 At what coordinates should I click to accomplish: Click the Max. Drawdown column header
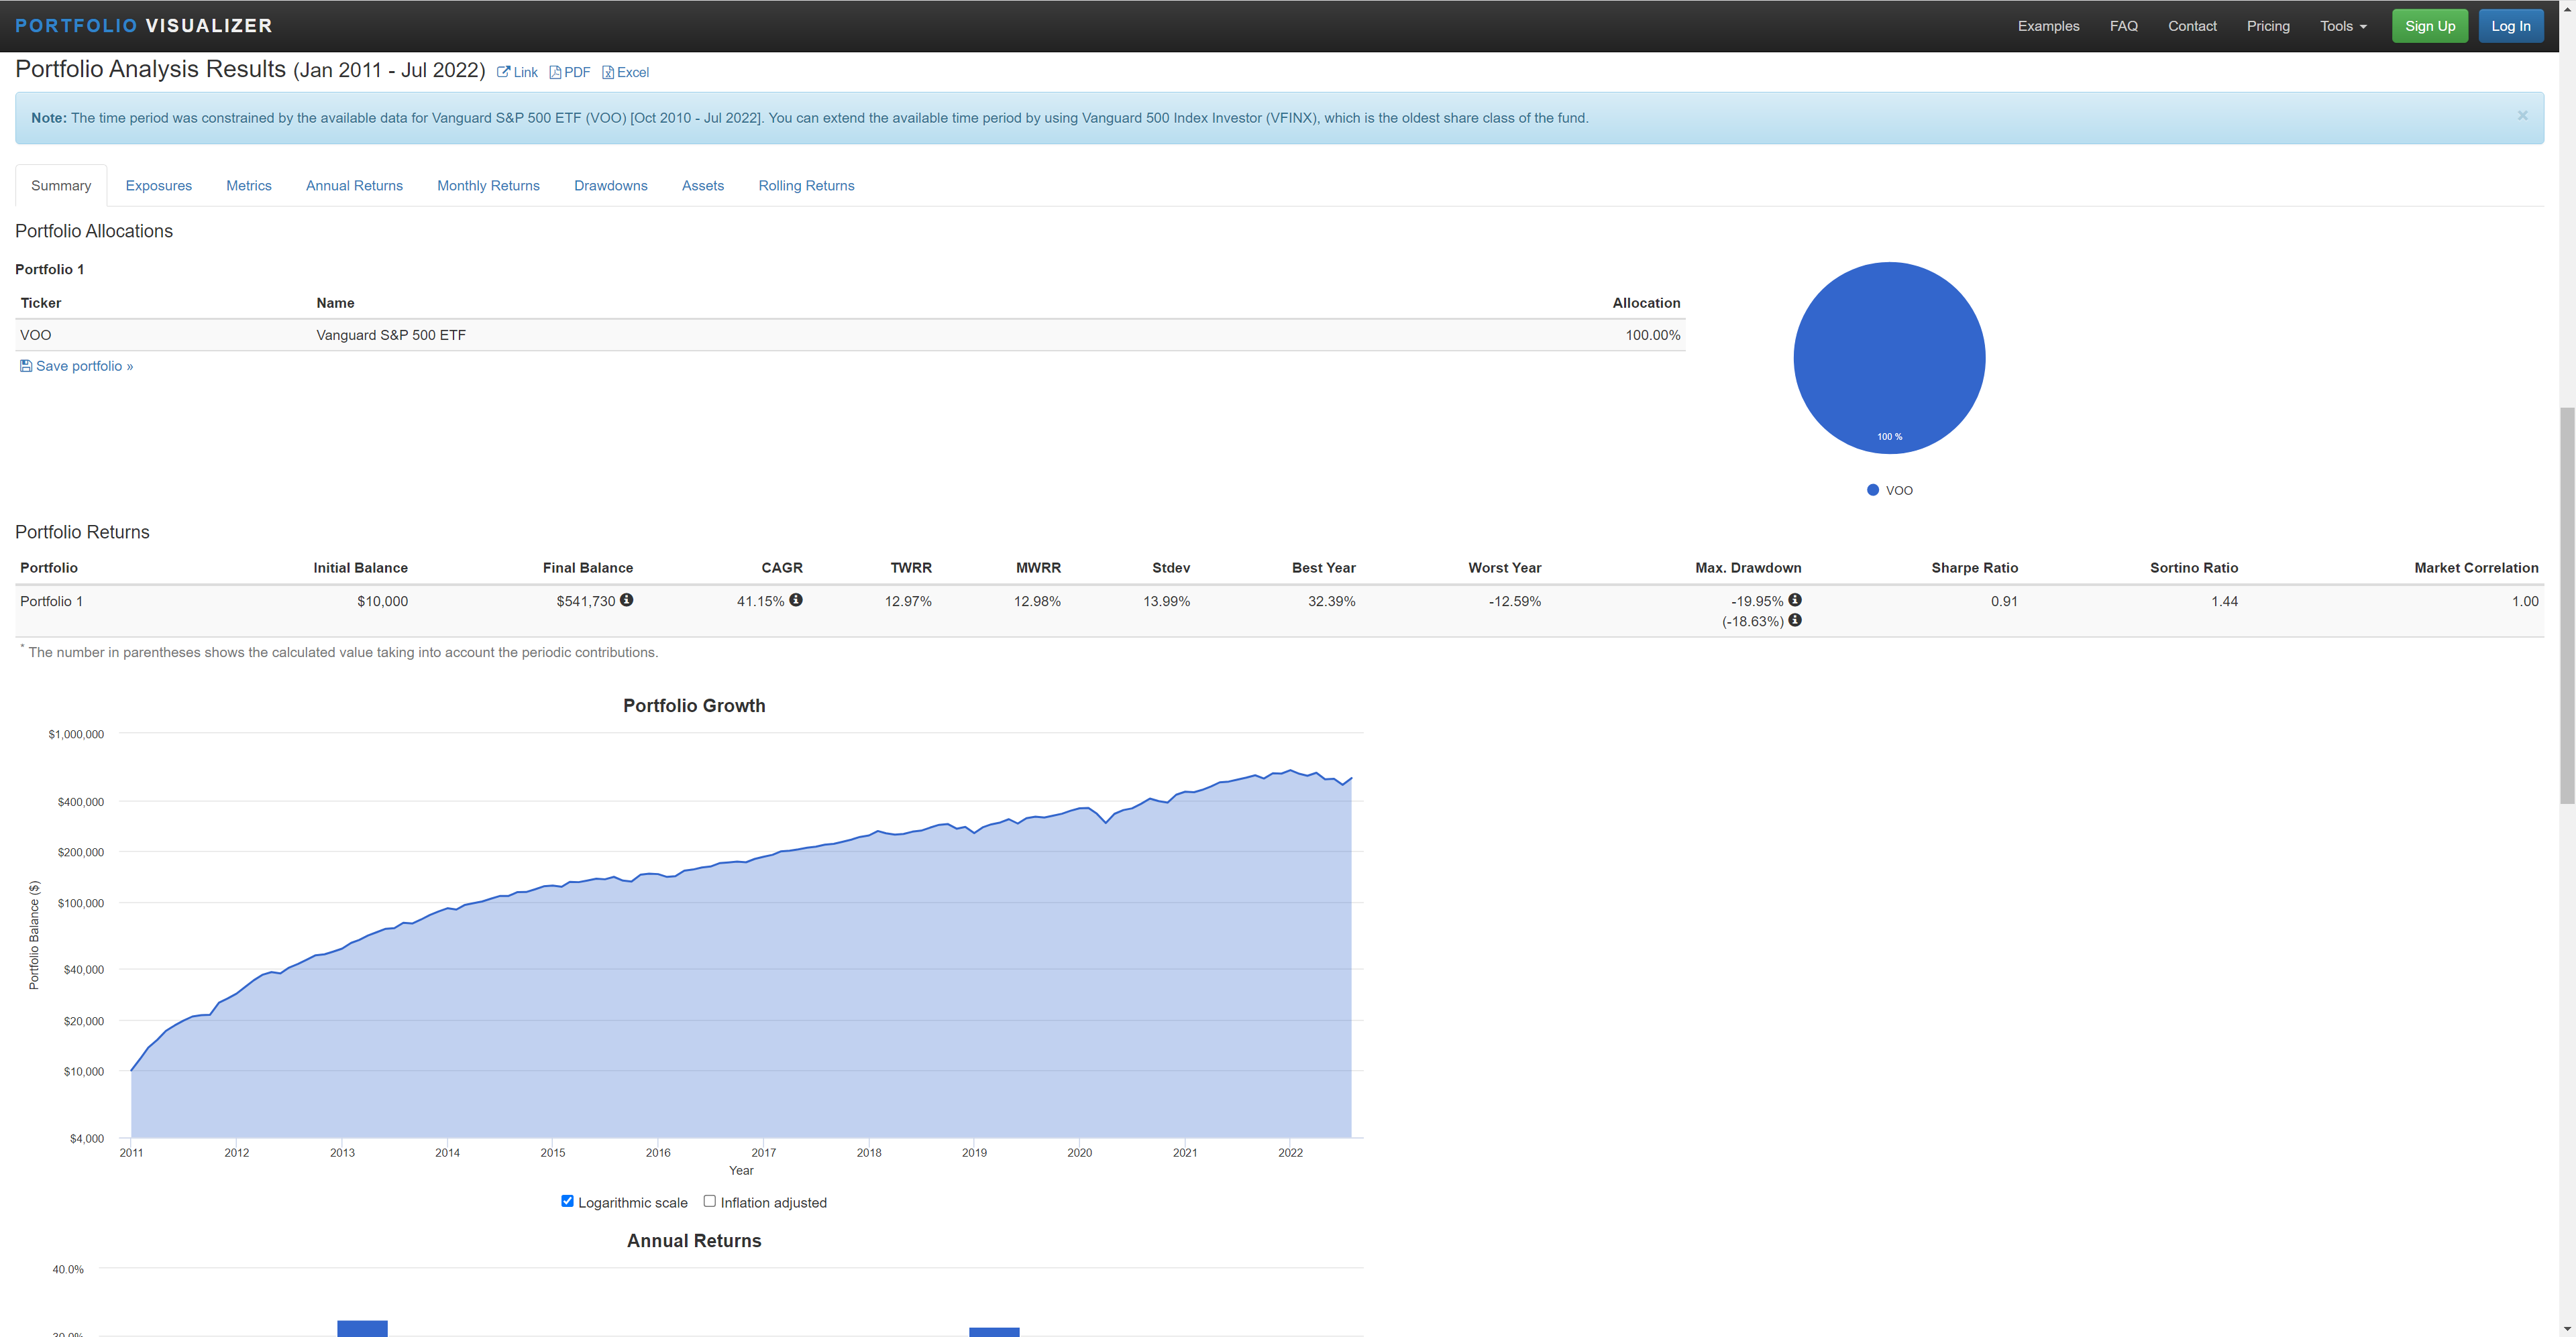(1748, 567)
